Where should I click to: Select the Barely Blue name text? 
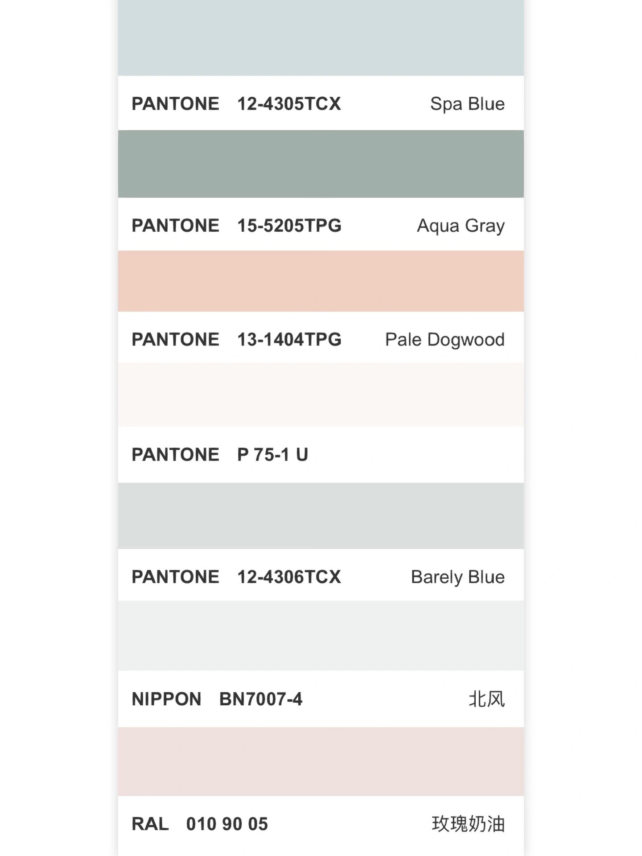point(457,577)
